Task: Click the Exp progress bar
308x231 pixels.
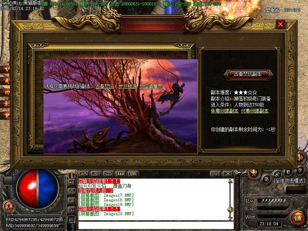Action: (273, 209)
